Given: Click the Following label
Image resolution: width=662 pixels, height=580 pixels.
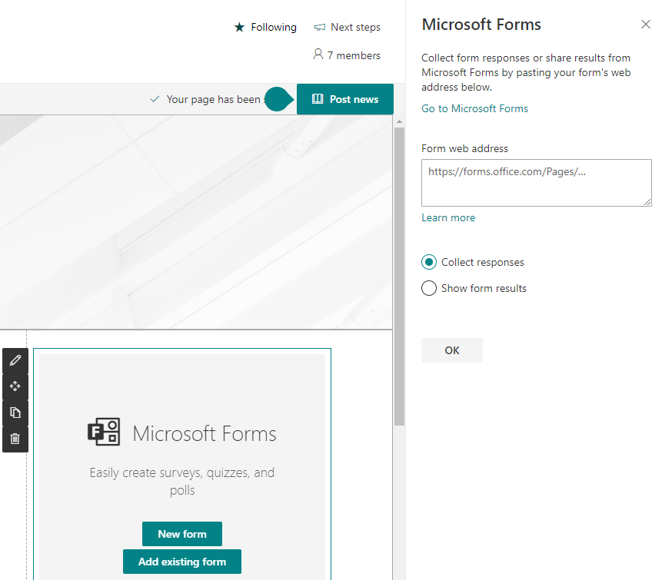Looking at the screenshot, I should [274, 28].
